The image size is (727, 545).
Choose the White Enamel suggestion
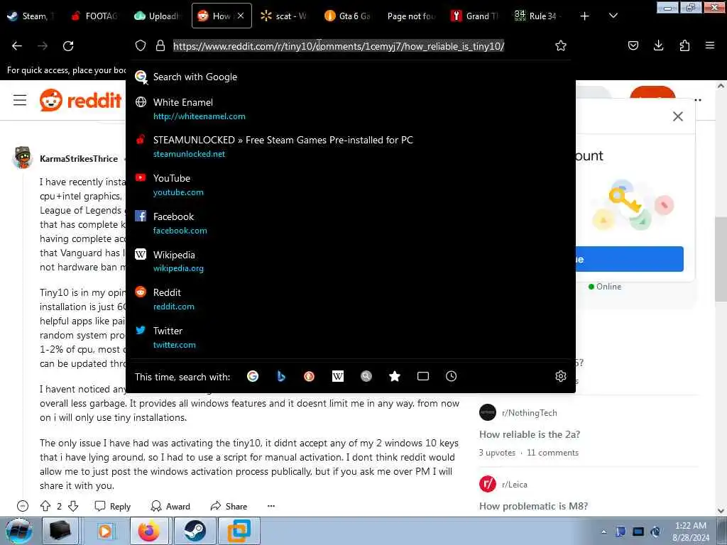pyautogui.click(x=351, y=109)
